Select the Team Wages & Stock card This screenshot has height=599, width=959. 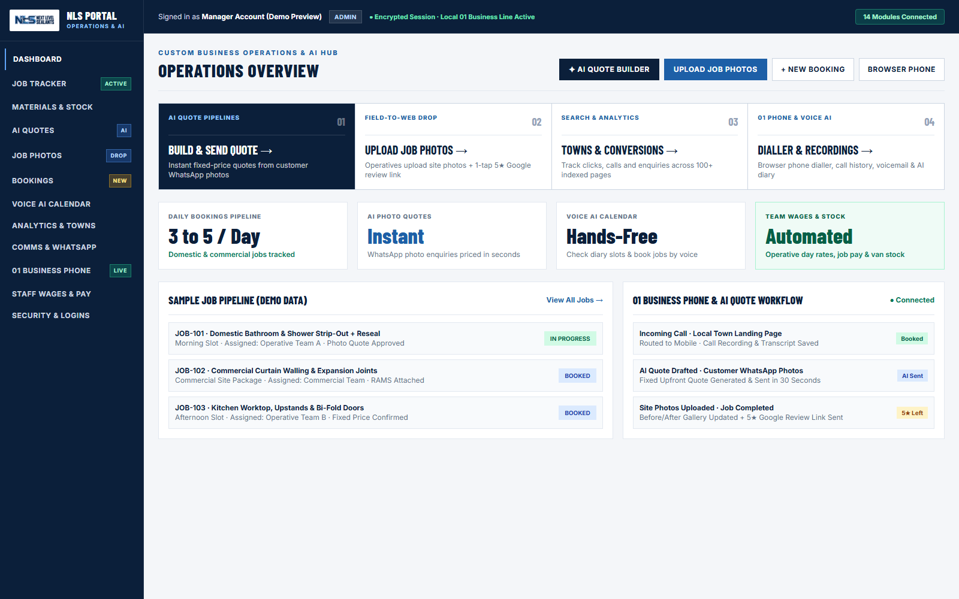[850, 236]
